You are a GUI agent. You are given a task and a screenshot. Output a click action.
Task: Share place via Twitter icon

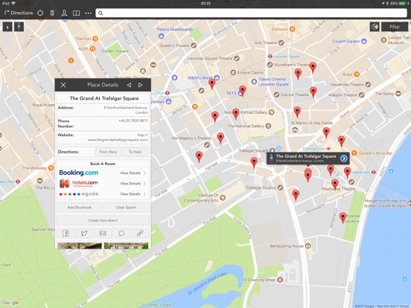(84, 233)
